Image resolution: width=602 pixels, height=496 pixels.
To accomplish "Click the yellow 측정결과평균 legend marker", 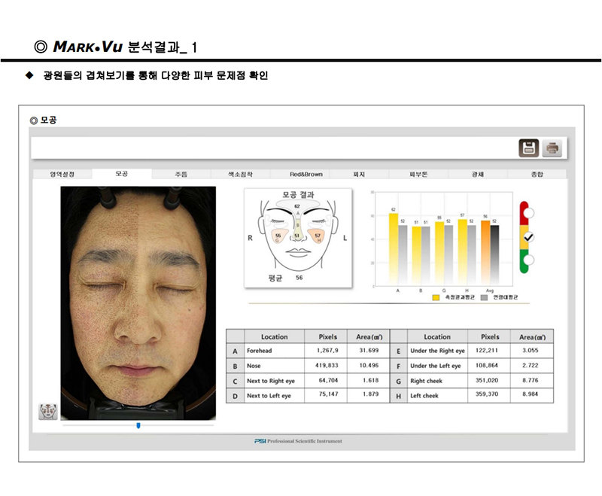I will pyautogui.click(x=436, y=297).
